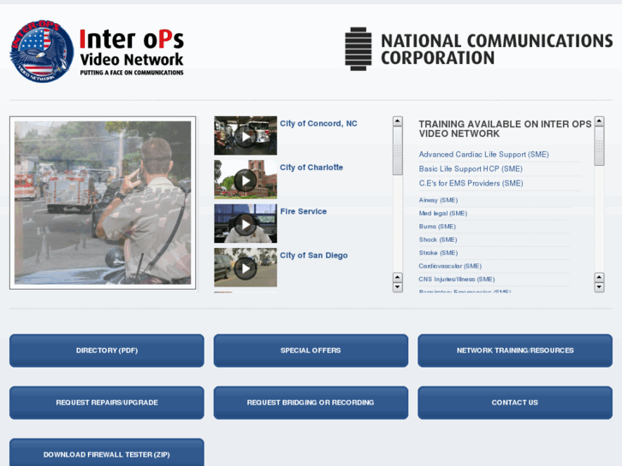Click the officer on phone slideshow image
Viewport: 622px width, 466px height.
103,203
